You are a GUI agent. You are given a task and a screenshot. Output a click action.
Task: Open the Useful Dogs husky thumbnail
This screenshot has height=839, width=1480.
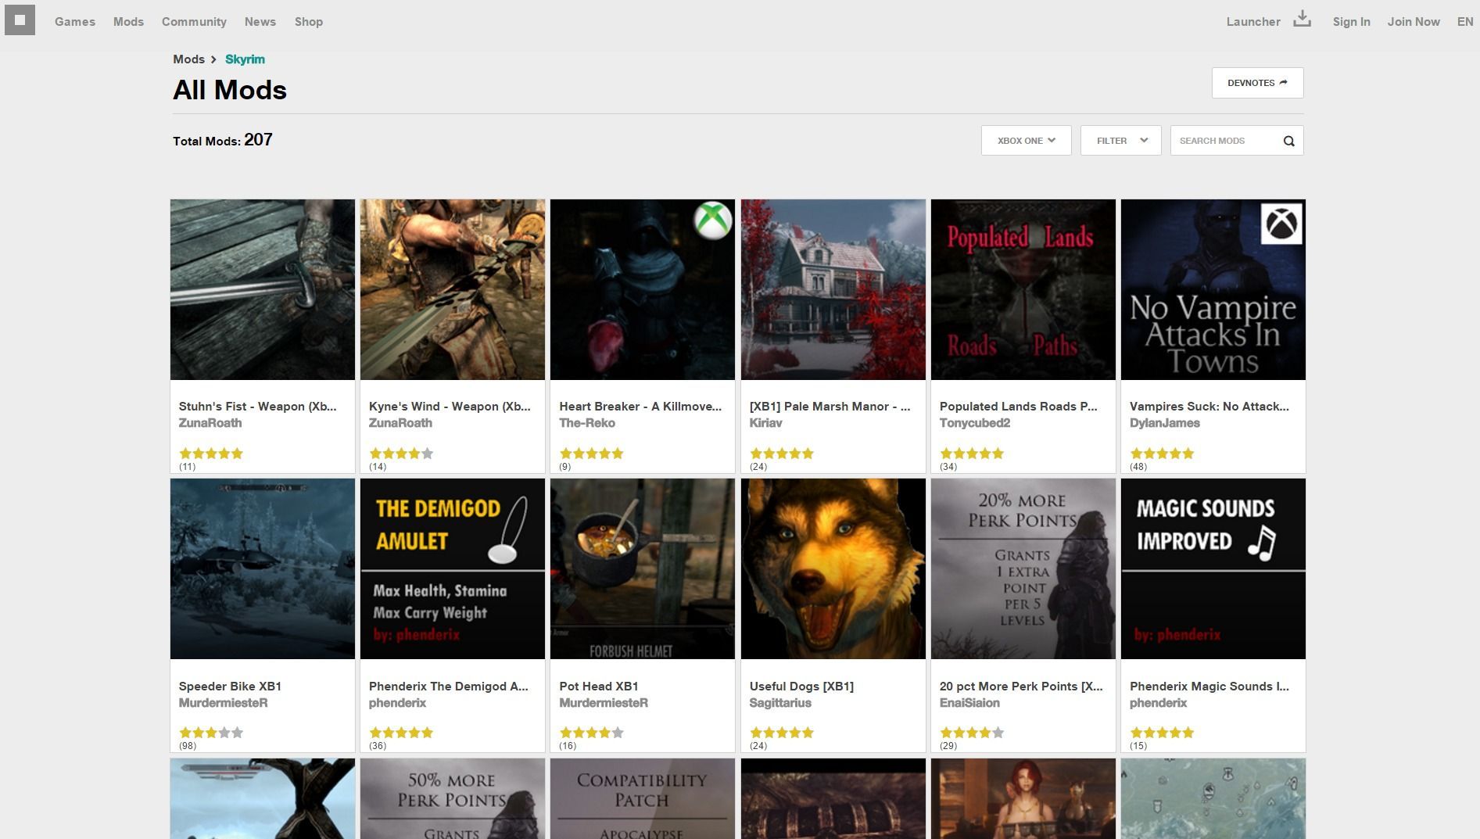pyautogui.click(x=833, y=568)
